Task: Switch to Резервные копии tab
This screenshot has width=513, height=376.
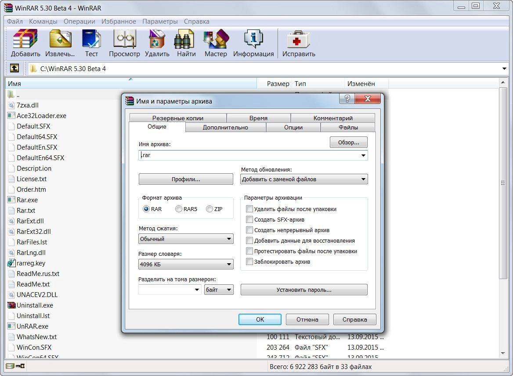Action: (177, 118)
